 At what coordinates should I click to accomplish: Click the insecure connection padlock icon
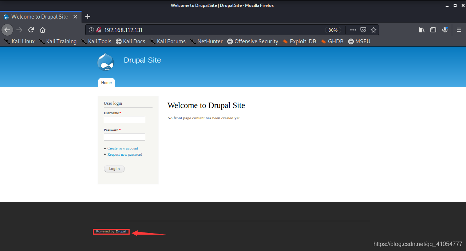[x=98, y=30]
